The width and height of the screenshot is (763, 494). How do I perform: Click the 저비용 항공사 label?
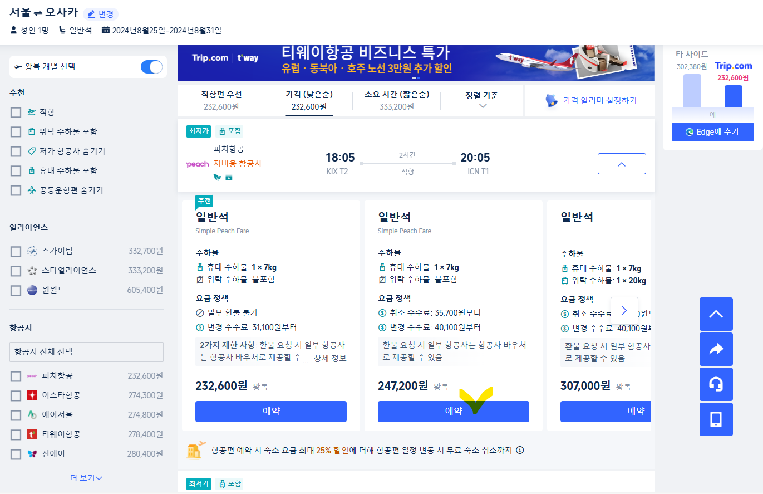[x=238, y=163]
